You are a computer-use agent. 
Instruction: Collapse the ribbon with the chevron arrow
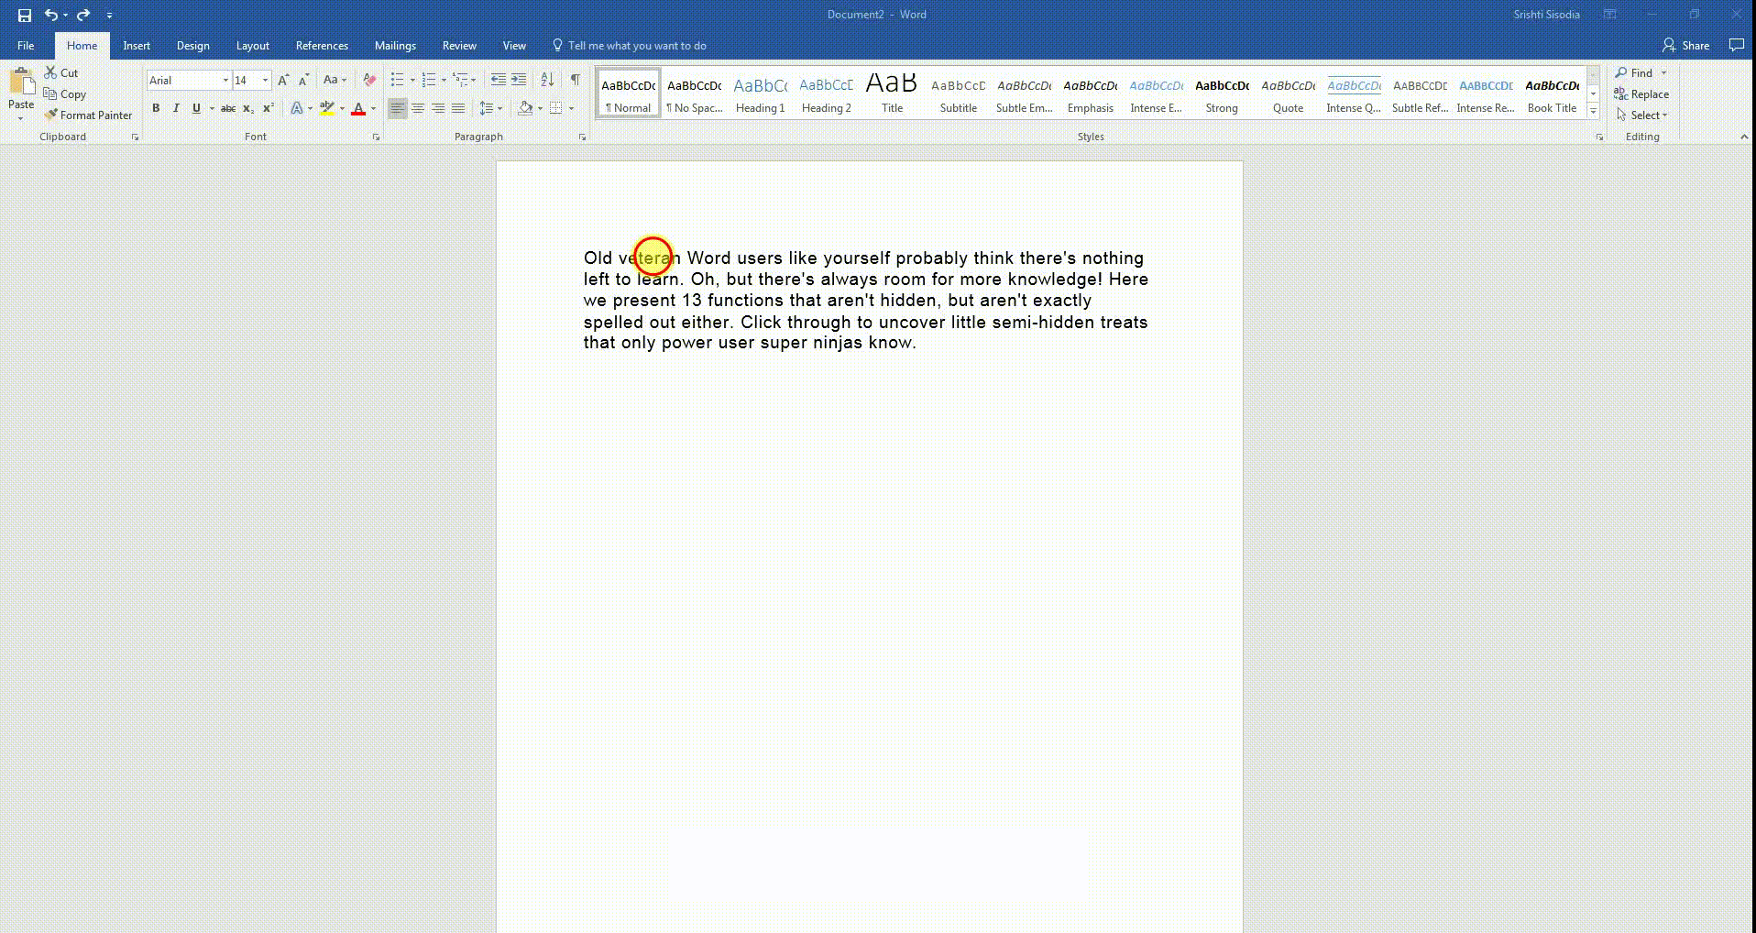point(1744,137)
